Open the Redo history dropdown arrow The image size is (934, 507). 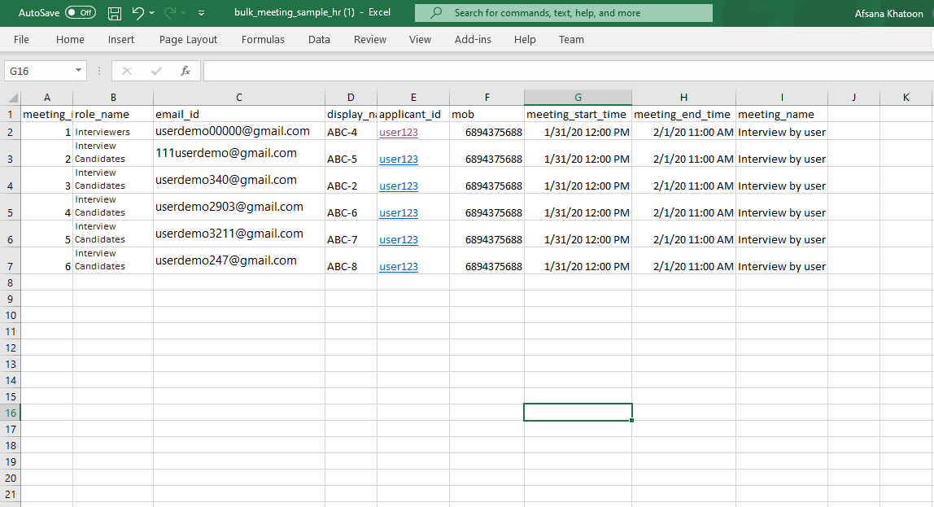coord(184,12)
